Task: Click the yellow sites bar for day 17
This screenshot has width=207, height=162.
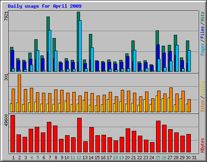Action: (108, 106)
